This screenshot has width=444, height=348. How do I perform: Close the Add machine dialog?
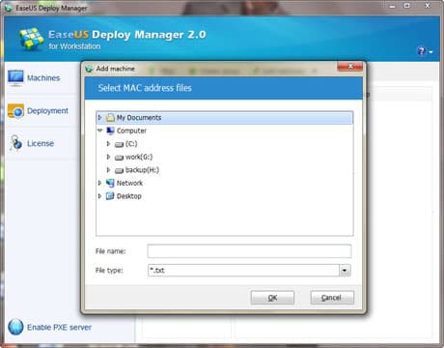[x=350, y=67]
